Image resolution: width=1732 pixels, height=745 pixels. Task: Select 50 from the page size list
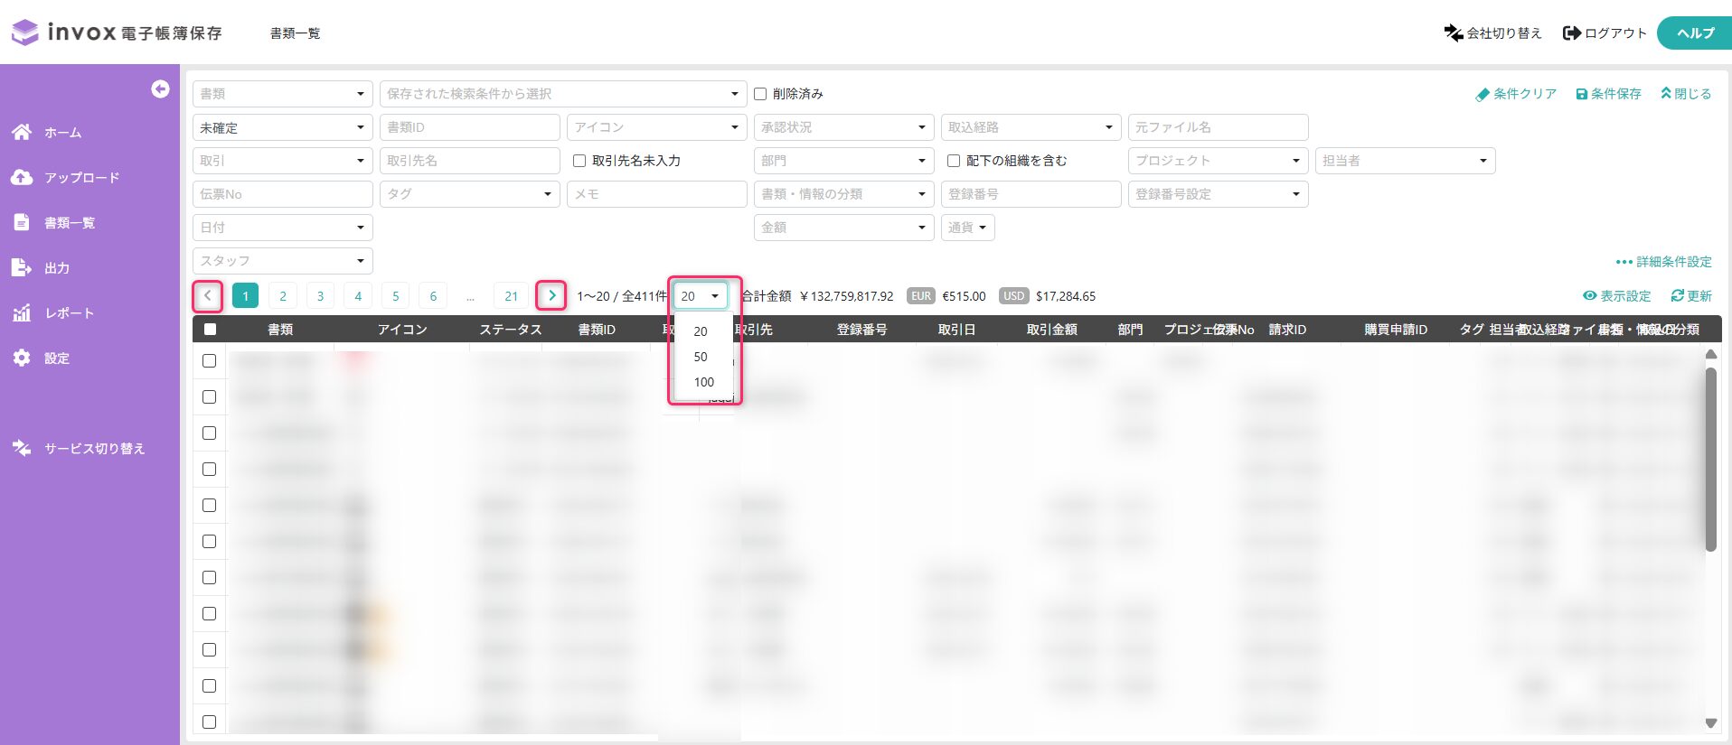(x=701, y=357)
